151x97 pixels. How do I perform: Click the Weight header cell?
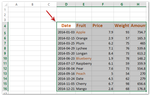122,26
